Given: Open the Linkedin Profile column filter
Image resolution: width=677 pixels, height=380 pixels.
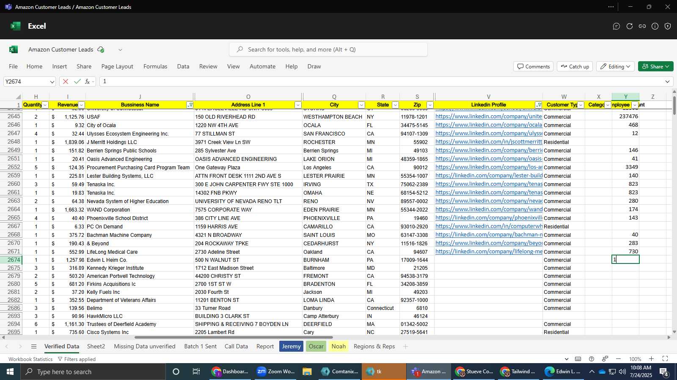Looking at the screenshot, I should pyautogui.click(x=539, y=105).
